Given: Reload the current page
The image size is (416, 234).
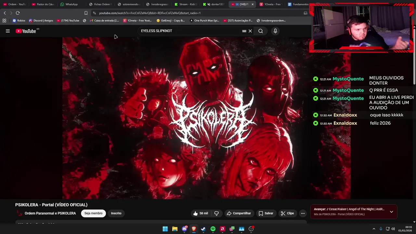Looking at the screenshot, I should pos(18,13).
